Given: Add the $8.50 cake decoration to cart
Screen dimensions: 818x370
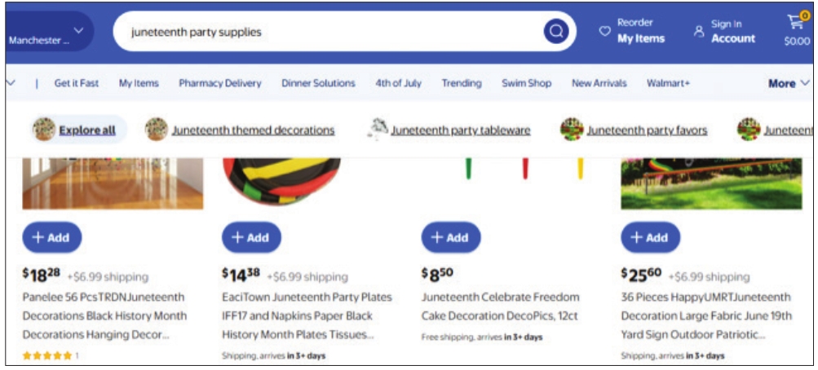Looking at the screenshot, I should pos(450,237).
